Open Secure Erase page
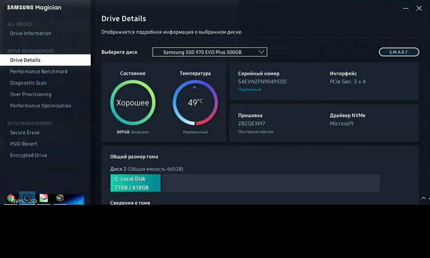This screenshot has height=258, width=430. pos(25,132)
